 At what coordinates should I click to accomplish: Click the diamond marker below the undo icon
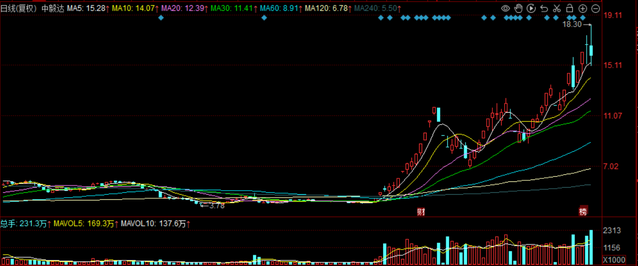coord(547,18)
